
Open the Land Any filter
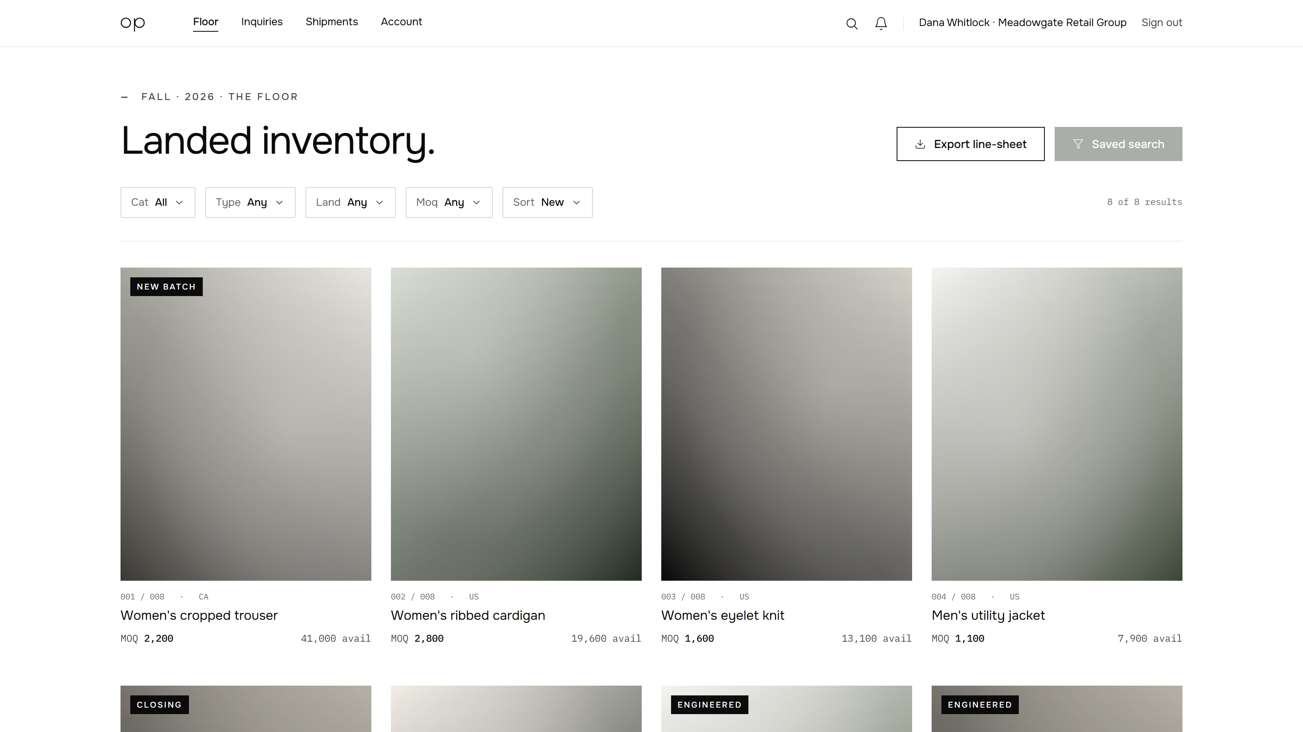[x=351, y=203]
